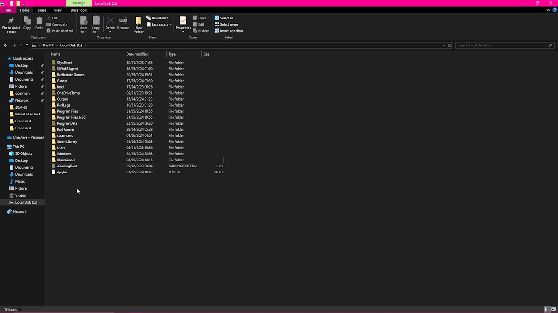The width and height of the screenshot is (558, 313).
Task: Click Select all in the ribbon
Action: tap(224, 18)
